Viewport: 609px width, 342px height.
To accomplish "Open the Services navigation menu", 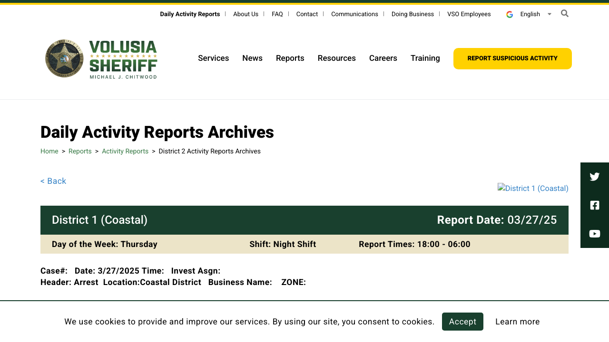I will pyautogui.click(x=213, y=58).
